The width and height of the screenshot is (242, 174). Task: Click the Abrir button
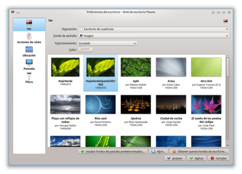pos(158,151)
